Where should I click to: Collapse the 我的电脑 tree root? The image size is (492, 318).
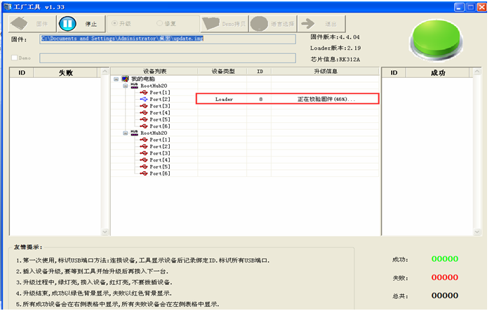pyautogui.click(x=116, y=79)
